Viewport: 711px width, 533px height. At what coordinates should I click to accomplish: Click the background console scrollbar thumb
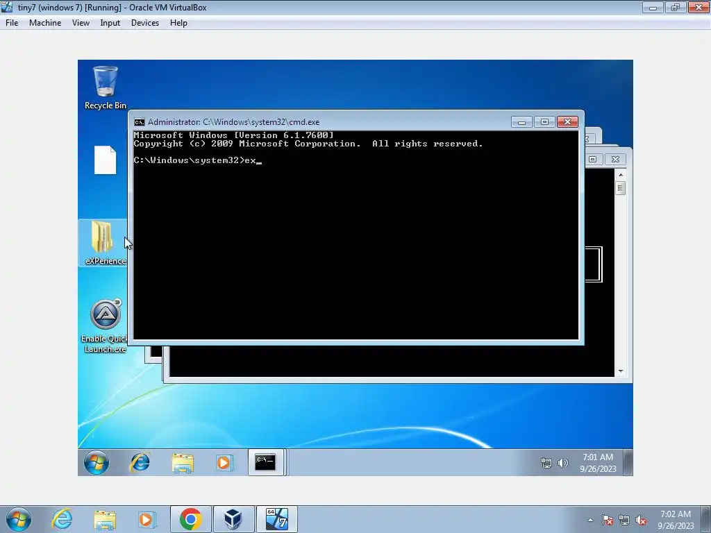621,187
